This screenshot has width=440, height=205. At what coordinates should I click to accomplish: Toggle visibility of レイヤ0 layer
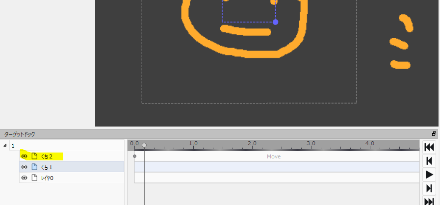tap(25, 178)
